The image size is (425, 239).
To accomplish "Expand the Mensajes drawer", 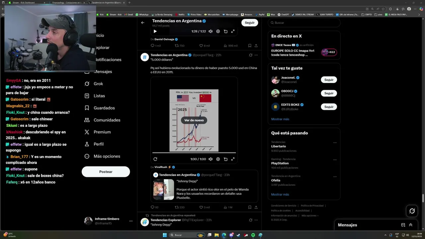I will coord(411,225).
